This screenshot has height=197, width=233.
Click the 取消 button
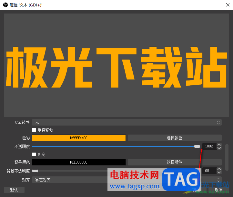coord(218,190)
